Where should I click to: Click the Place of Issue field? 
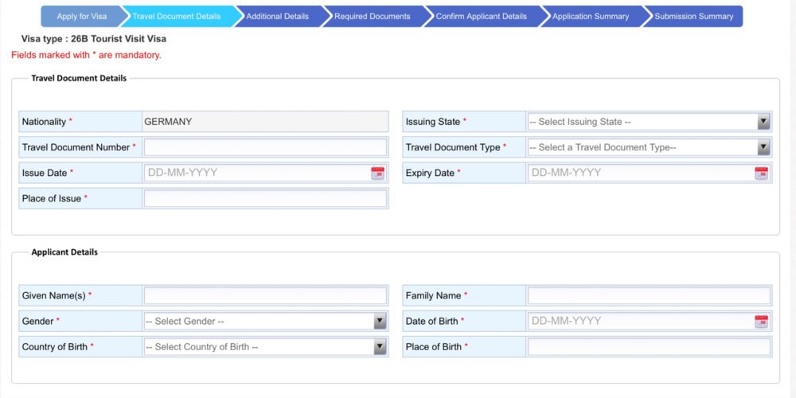point(265,198)
